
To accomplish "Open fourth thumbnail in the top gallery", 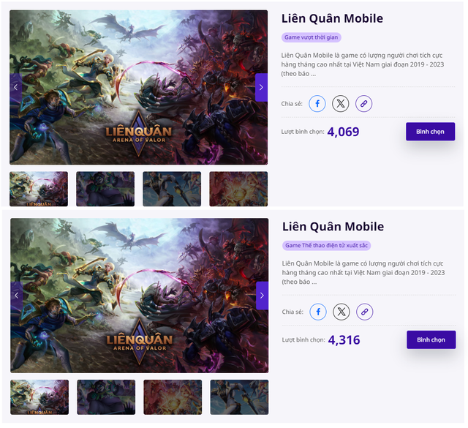I will pos(238,189).
